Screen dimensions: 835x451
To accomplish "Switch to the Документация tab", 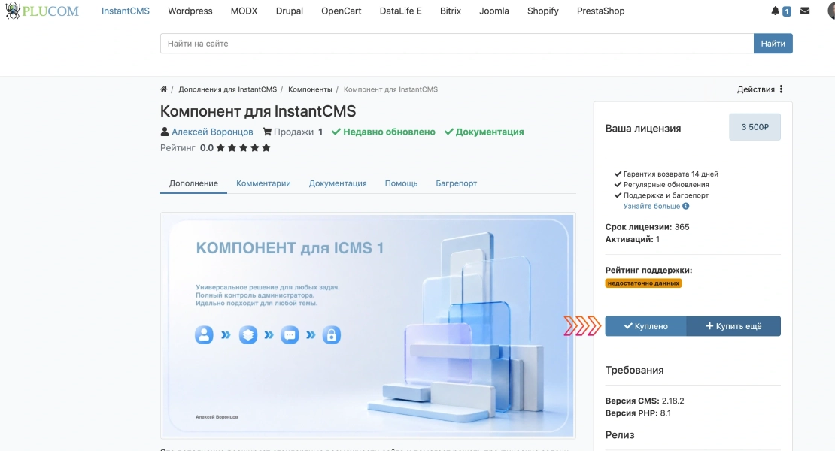I will (x=338, y=183).
